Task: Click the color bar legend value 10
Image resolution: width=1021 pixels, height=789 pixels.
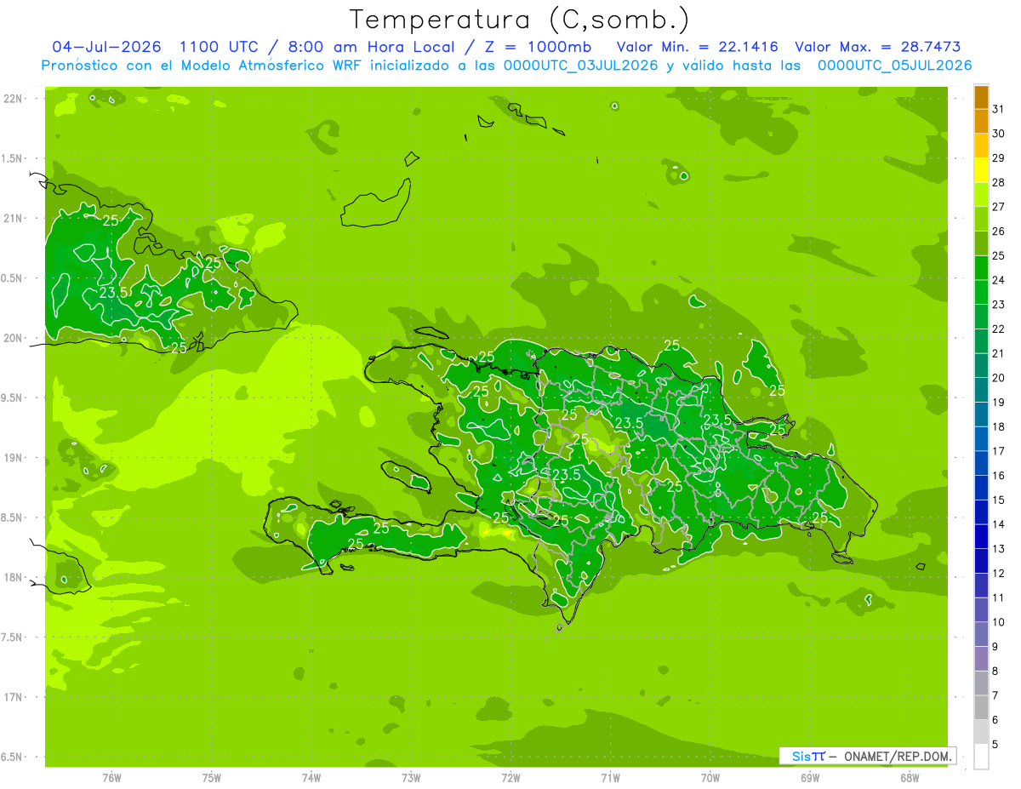Action: click(998, 622)
